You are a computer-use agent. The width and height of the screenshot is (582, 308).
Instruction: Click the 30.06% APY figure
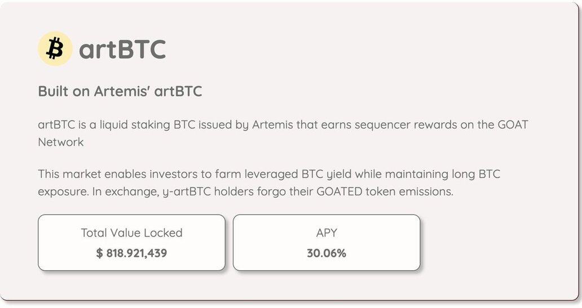[327, 253]
